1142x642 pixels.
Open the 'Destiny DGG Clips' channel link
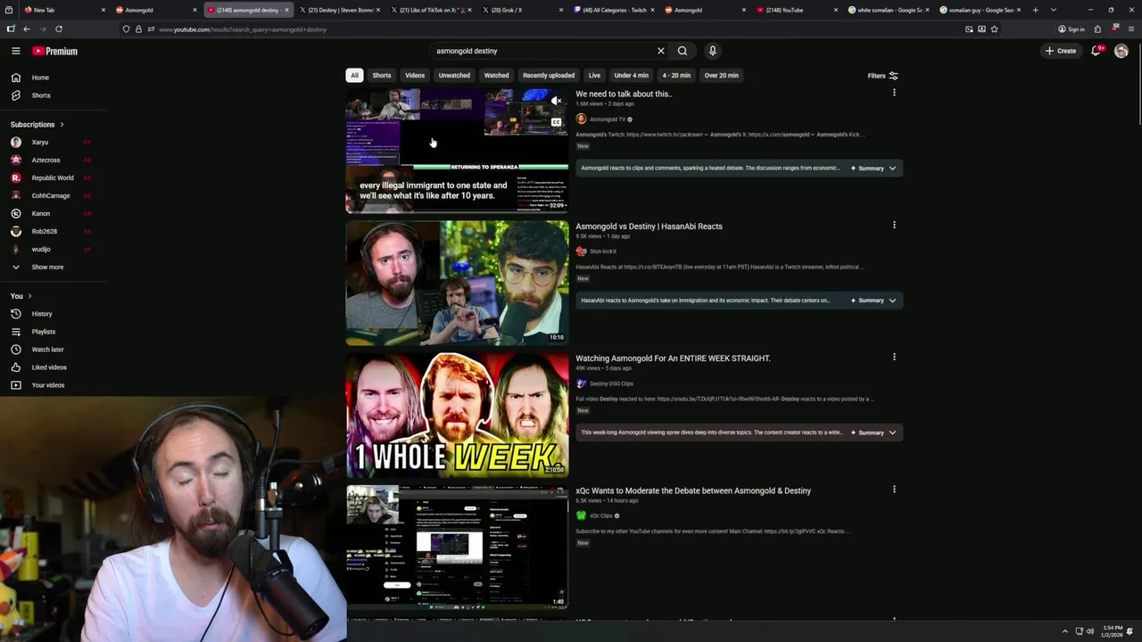(611, 383)
